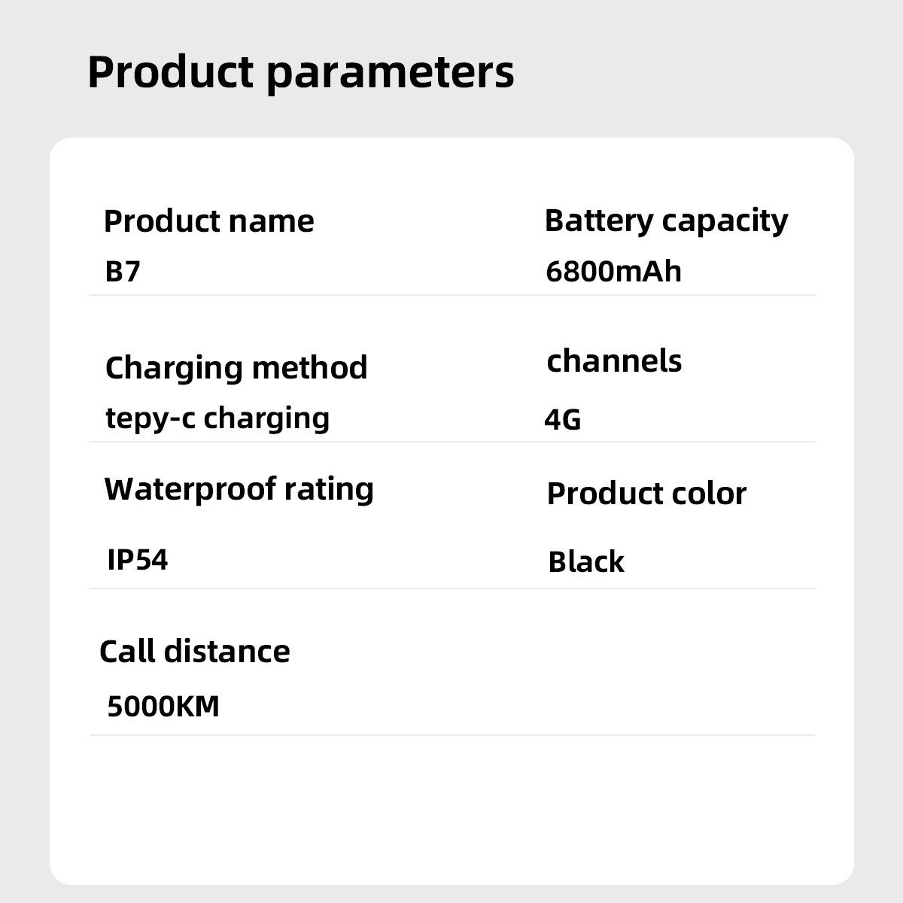Click the B7 product name value
This screenshot has height=903, width=903.
(123, 271)
